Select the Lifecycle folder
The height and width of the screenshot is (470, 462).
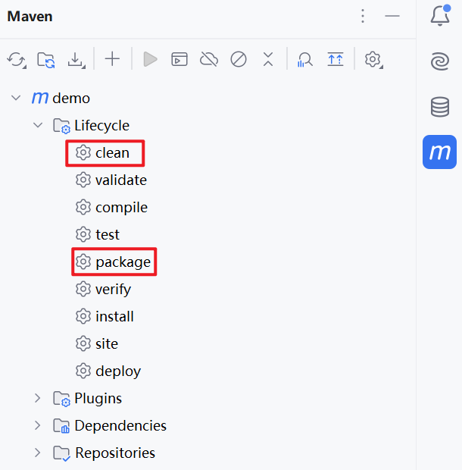pyautogui.click(x=92, y=125)
